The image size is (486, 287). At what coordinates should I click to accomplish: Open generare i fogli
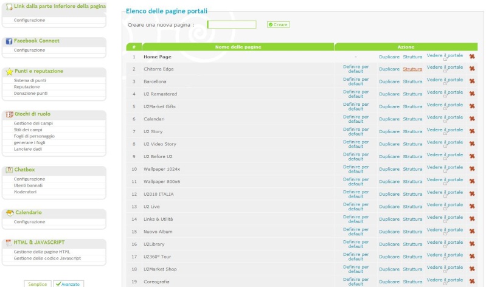point(29,142)
